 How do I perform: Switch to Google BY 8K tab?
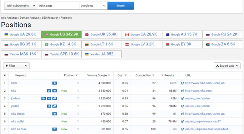[x=182, y=44]
